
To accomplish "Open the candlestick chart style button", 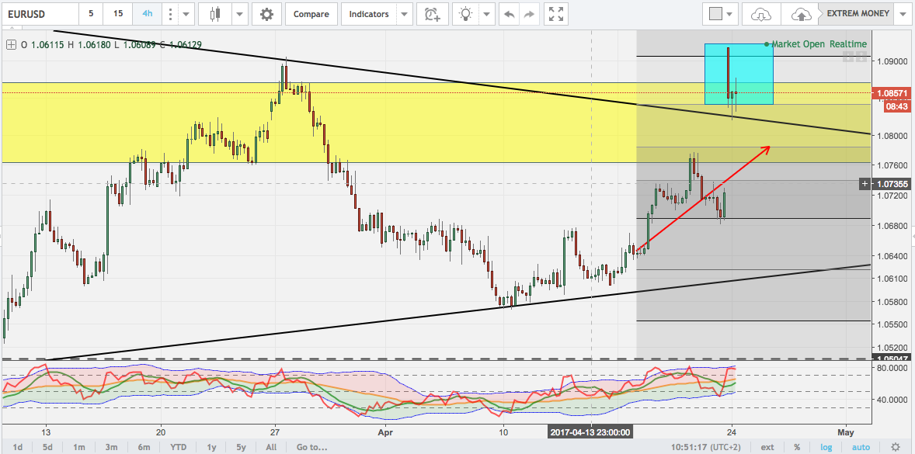I will click(215, 14).
